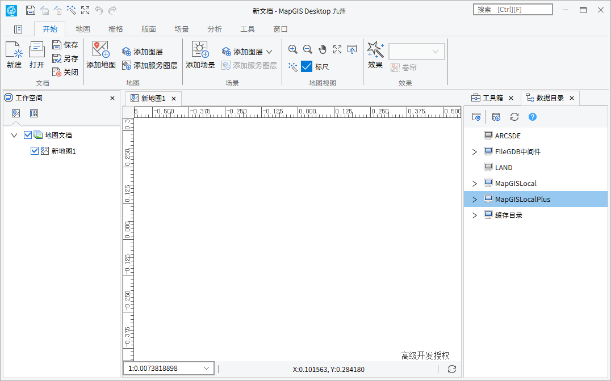Open a document with 打开

pyautogui.click(x=37, y=55)
